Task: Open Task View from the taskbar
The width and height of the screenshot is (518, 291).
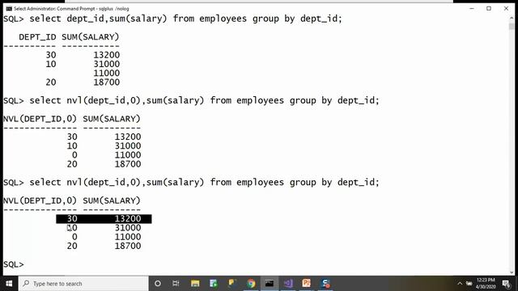Action: [176, 284]
